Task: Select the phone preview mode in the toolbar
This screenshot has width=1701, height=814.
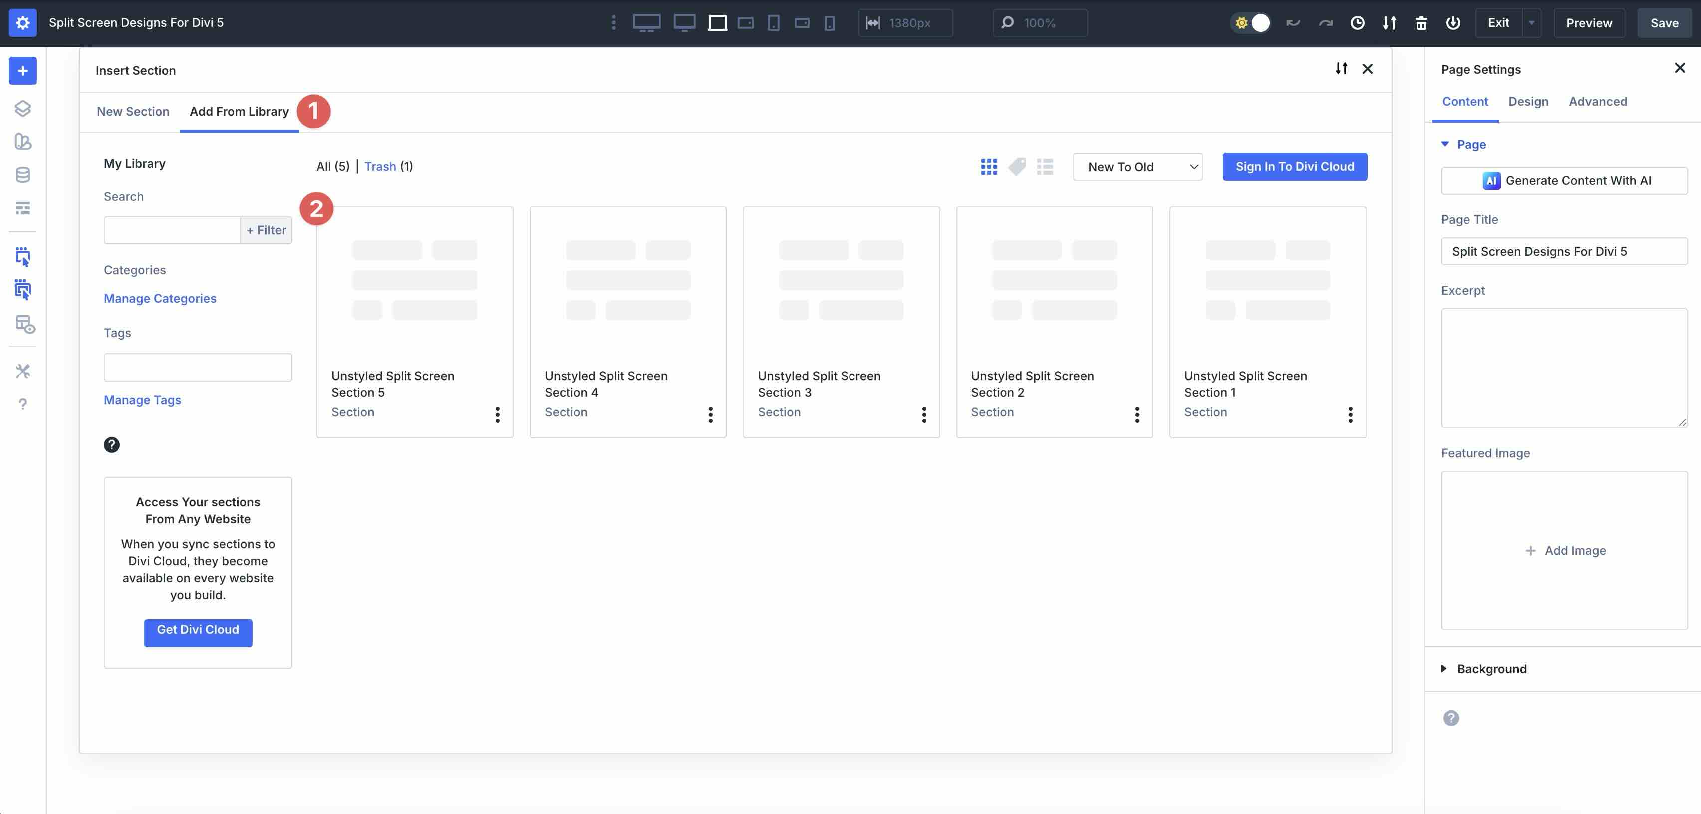Action: [x=773, y=22]
